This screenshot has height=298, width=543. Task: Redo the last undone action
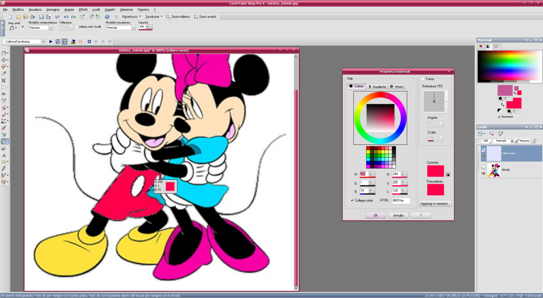coord(73,16)
